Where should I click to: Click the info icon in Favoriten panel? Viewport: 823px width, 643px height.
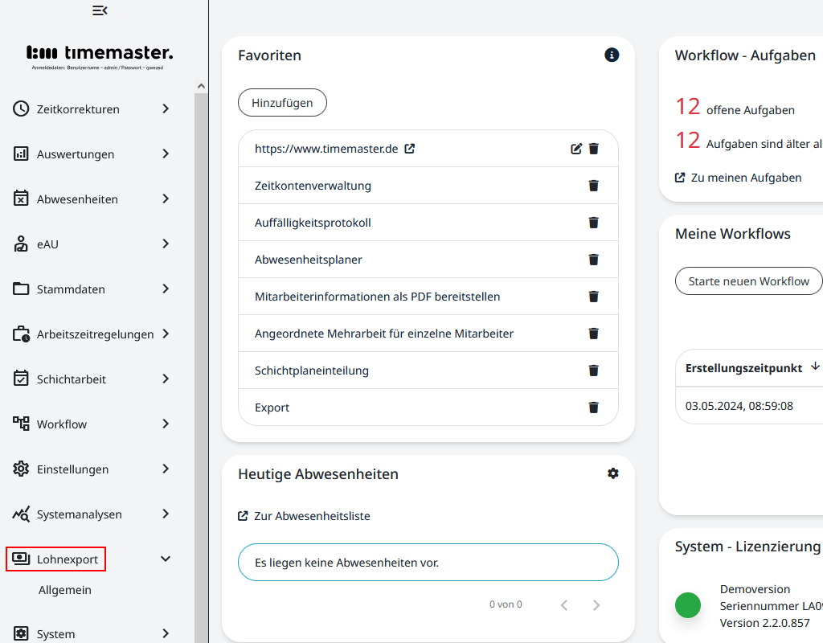click(612, 55)
